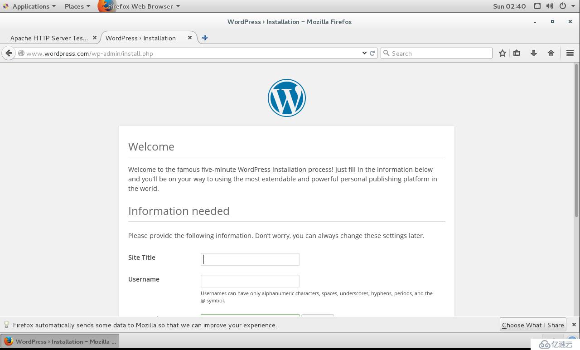The height and width of the screenshot is (350, 580).
Task: Dismiss the Firefox data notification bar
Action: [x=574, y=325]
